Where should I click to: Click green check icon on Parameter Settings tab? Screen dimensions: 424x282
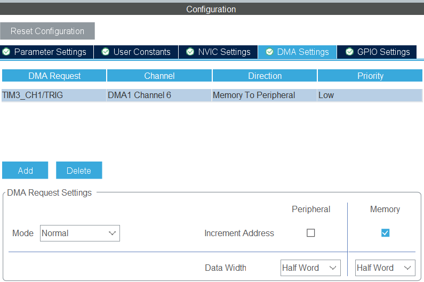coord(6,52)
